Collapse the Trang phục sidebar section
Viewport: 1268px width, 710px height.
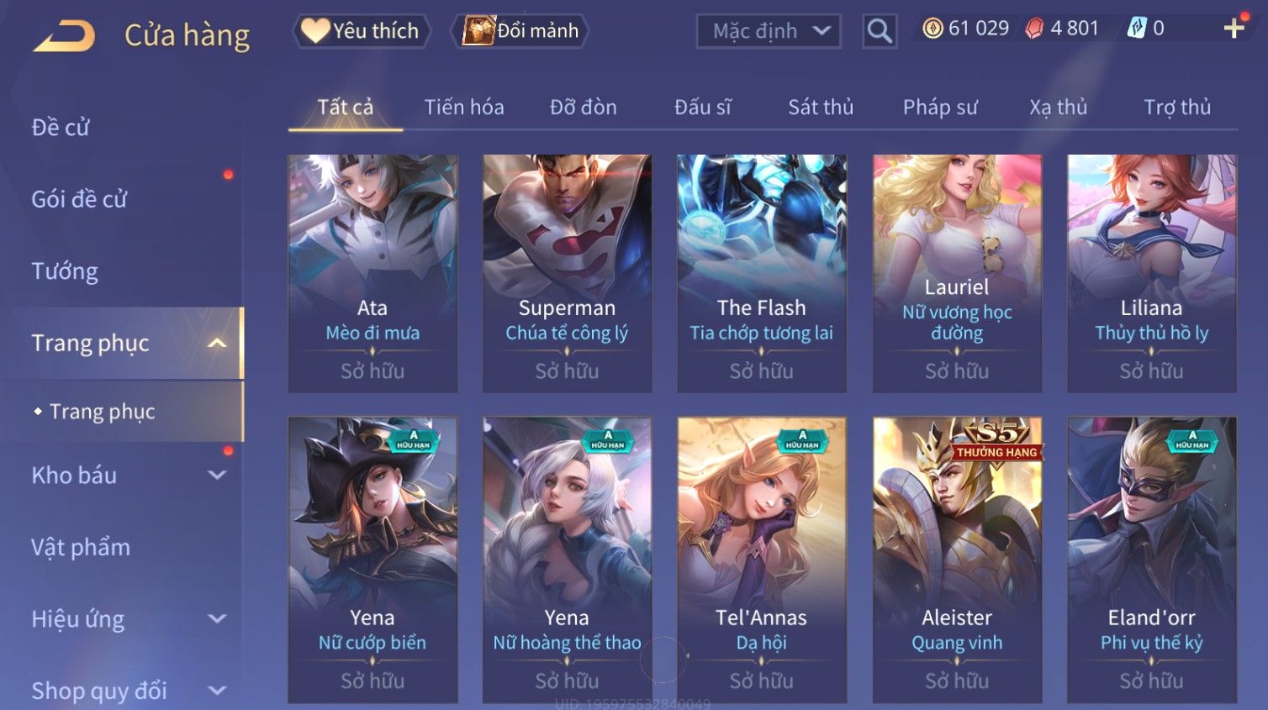coord(217,343)
